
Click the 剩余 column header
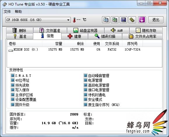75,44
